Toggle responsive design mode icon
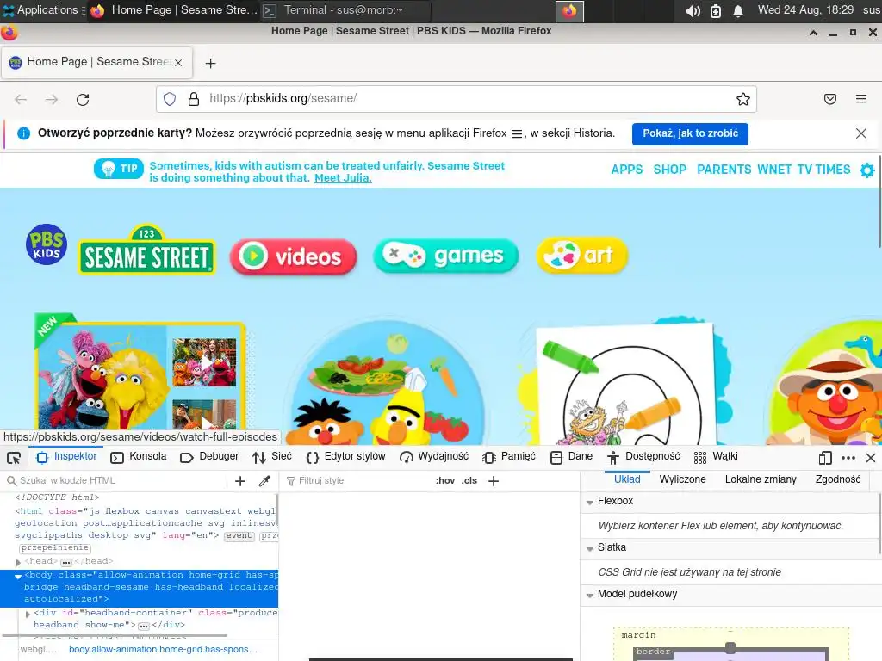 point(825,458)
